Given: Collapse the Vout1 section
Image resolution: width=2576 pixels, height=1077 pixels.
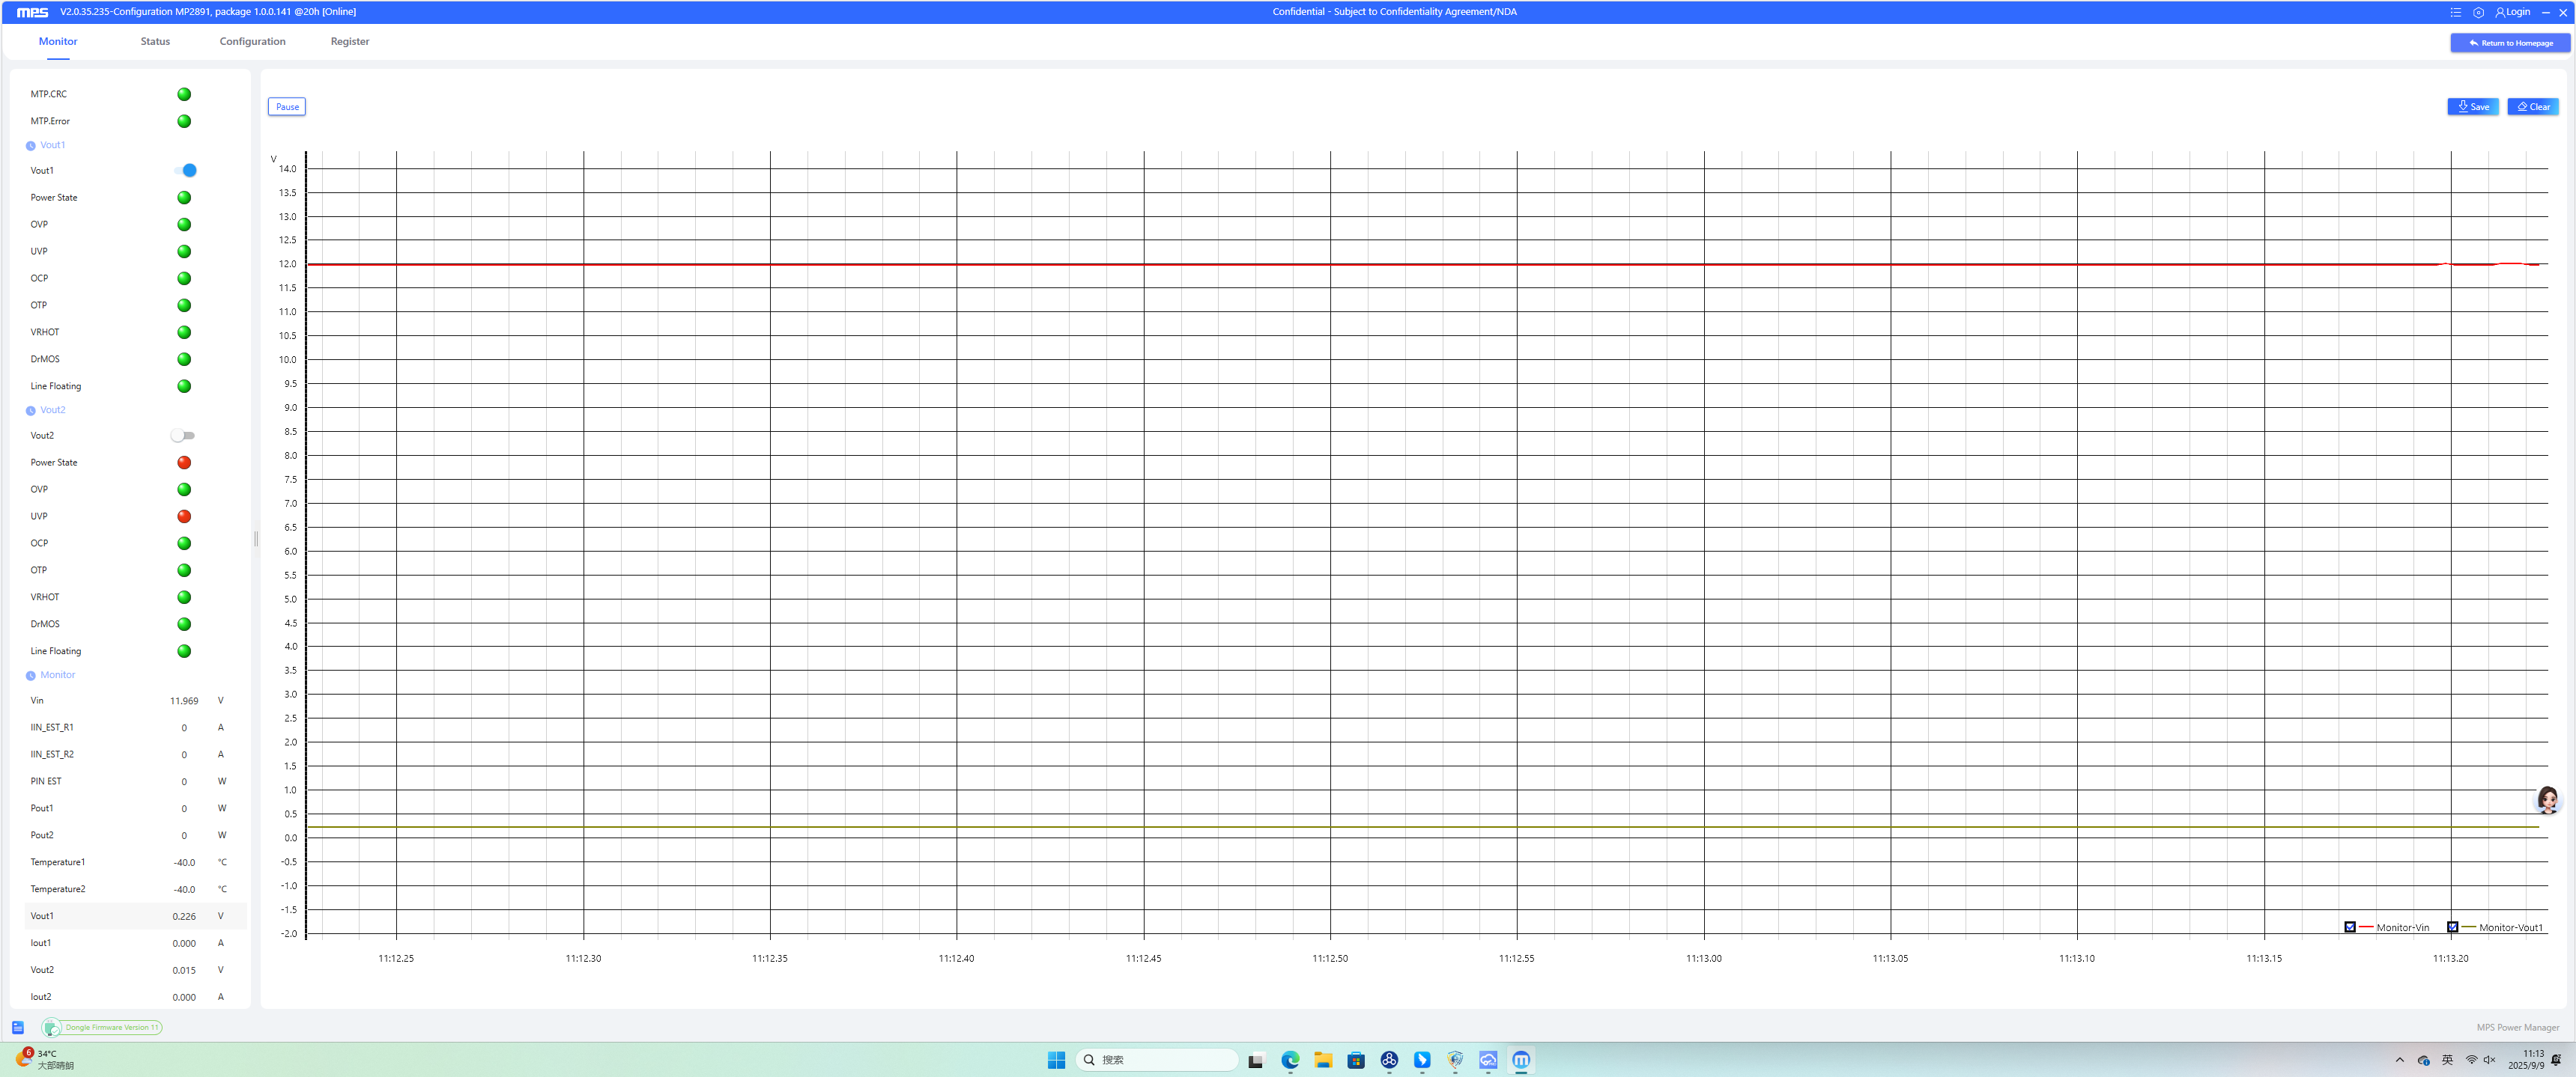Looking at the screenshot, I should (31, 146).
